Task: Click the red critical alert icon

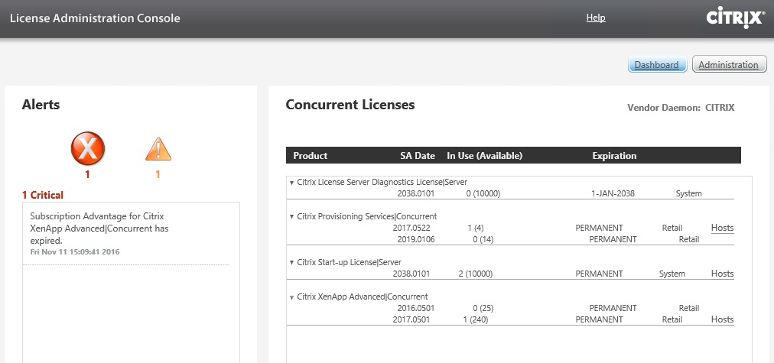Action: click(88, 148)
